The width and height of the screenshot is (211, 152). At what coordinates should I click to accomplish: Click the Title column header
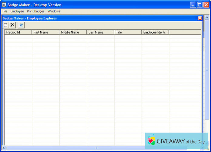pyautogui.click(x=128, y=32)
